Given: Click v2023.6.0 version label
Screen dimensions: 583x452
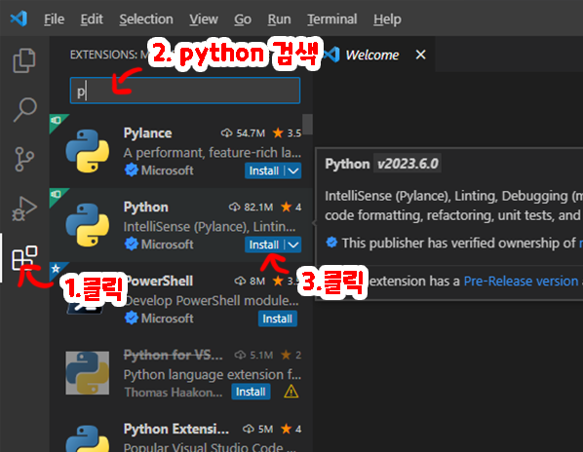Looking at the screenshot, I should (x=408, y=164).
